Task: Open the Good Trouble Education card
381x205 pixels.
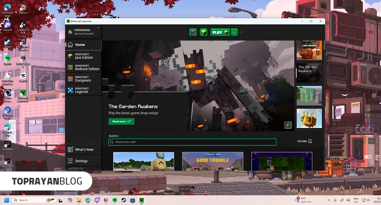Action: [x=212, y=161]
